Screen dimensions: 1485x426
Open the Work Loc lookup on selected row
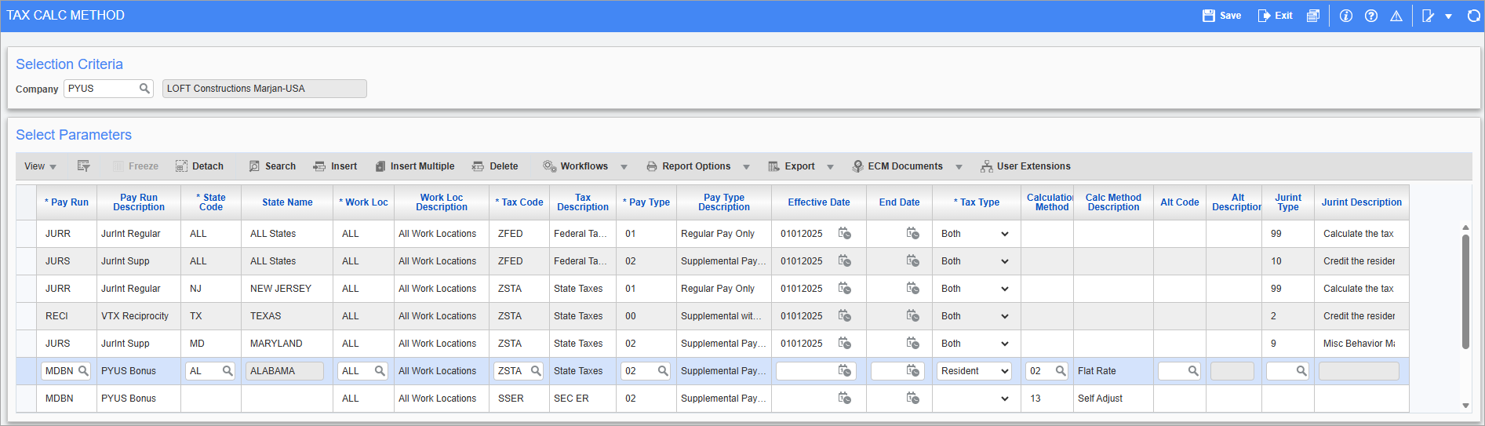pos(380,371)
